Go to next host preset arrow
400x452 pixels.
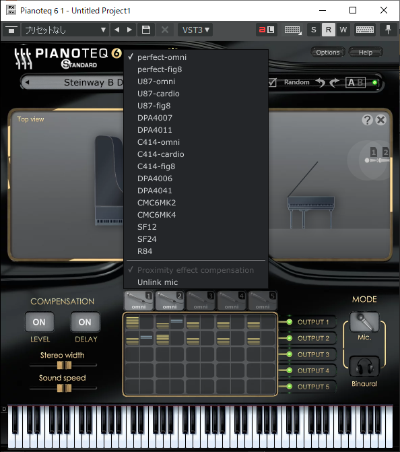129,30
